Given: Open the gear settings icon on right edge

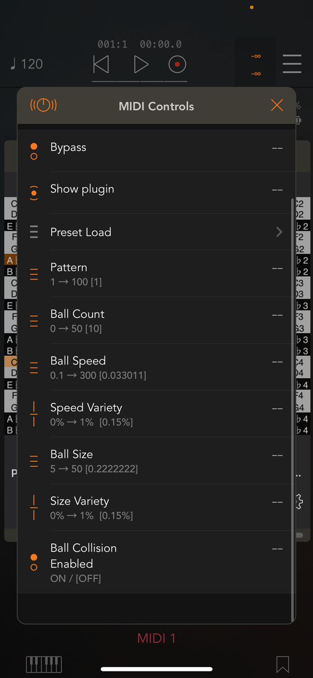Looking at the screenshot, I should coord(300,501).
